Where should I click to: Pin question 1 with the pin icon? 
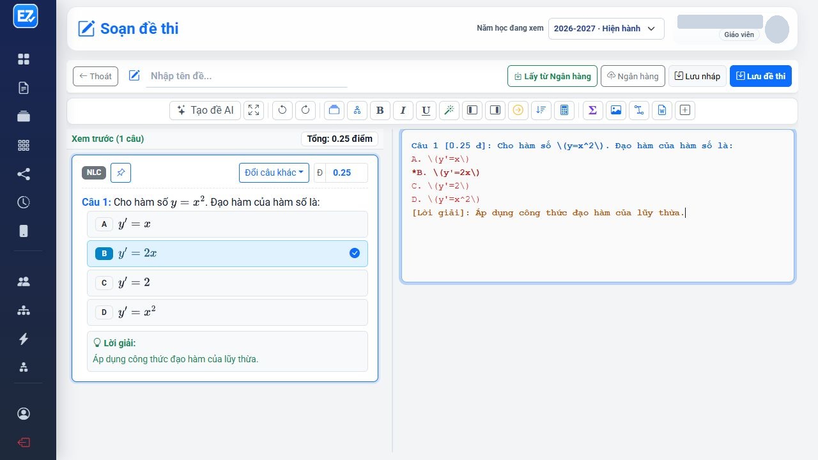click(x=121, y=172)
